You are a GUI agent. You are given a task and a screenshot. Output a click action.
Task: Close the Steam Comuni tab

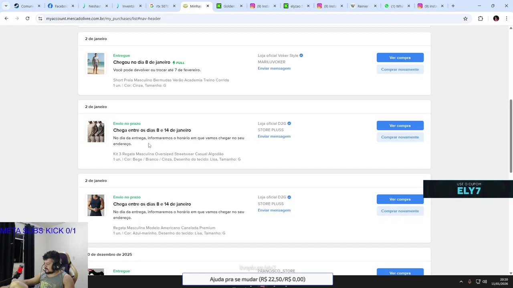(39, 6)
